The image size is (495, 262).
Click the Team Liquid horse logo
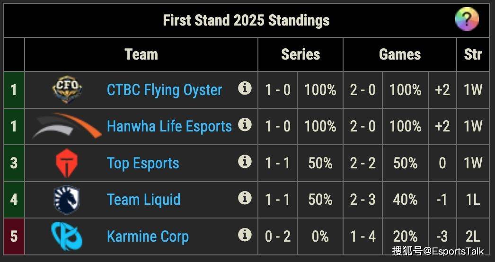tap(67, 200)
